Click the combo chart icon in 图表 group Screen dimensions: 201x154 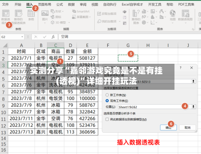(162, 17)
